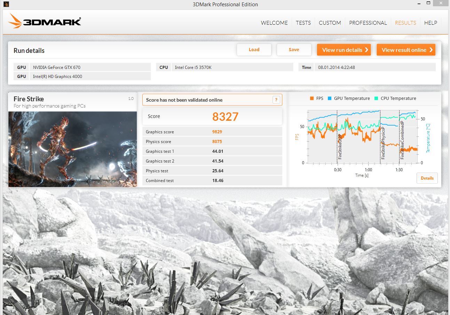Open View result online

tap(406, 50)
